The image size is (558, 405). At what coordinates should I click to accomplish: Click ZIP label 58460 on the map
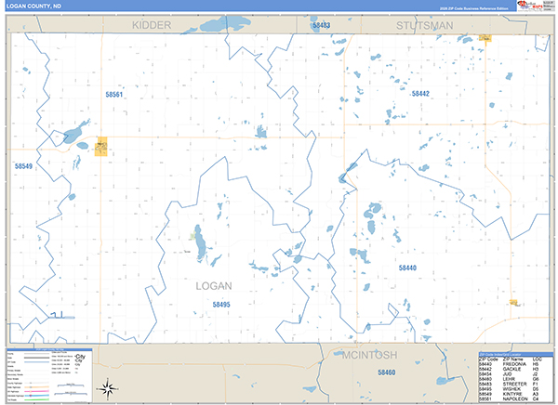pyautogui.click(x=387, y=372)
